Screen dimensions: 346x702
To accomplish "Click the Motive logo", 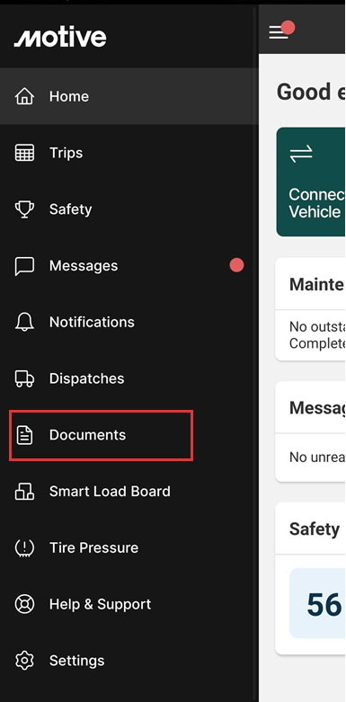I will [60, 37].
